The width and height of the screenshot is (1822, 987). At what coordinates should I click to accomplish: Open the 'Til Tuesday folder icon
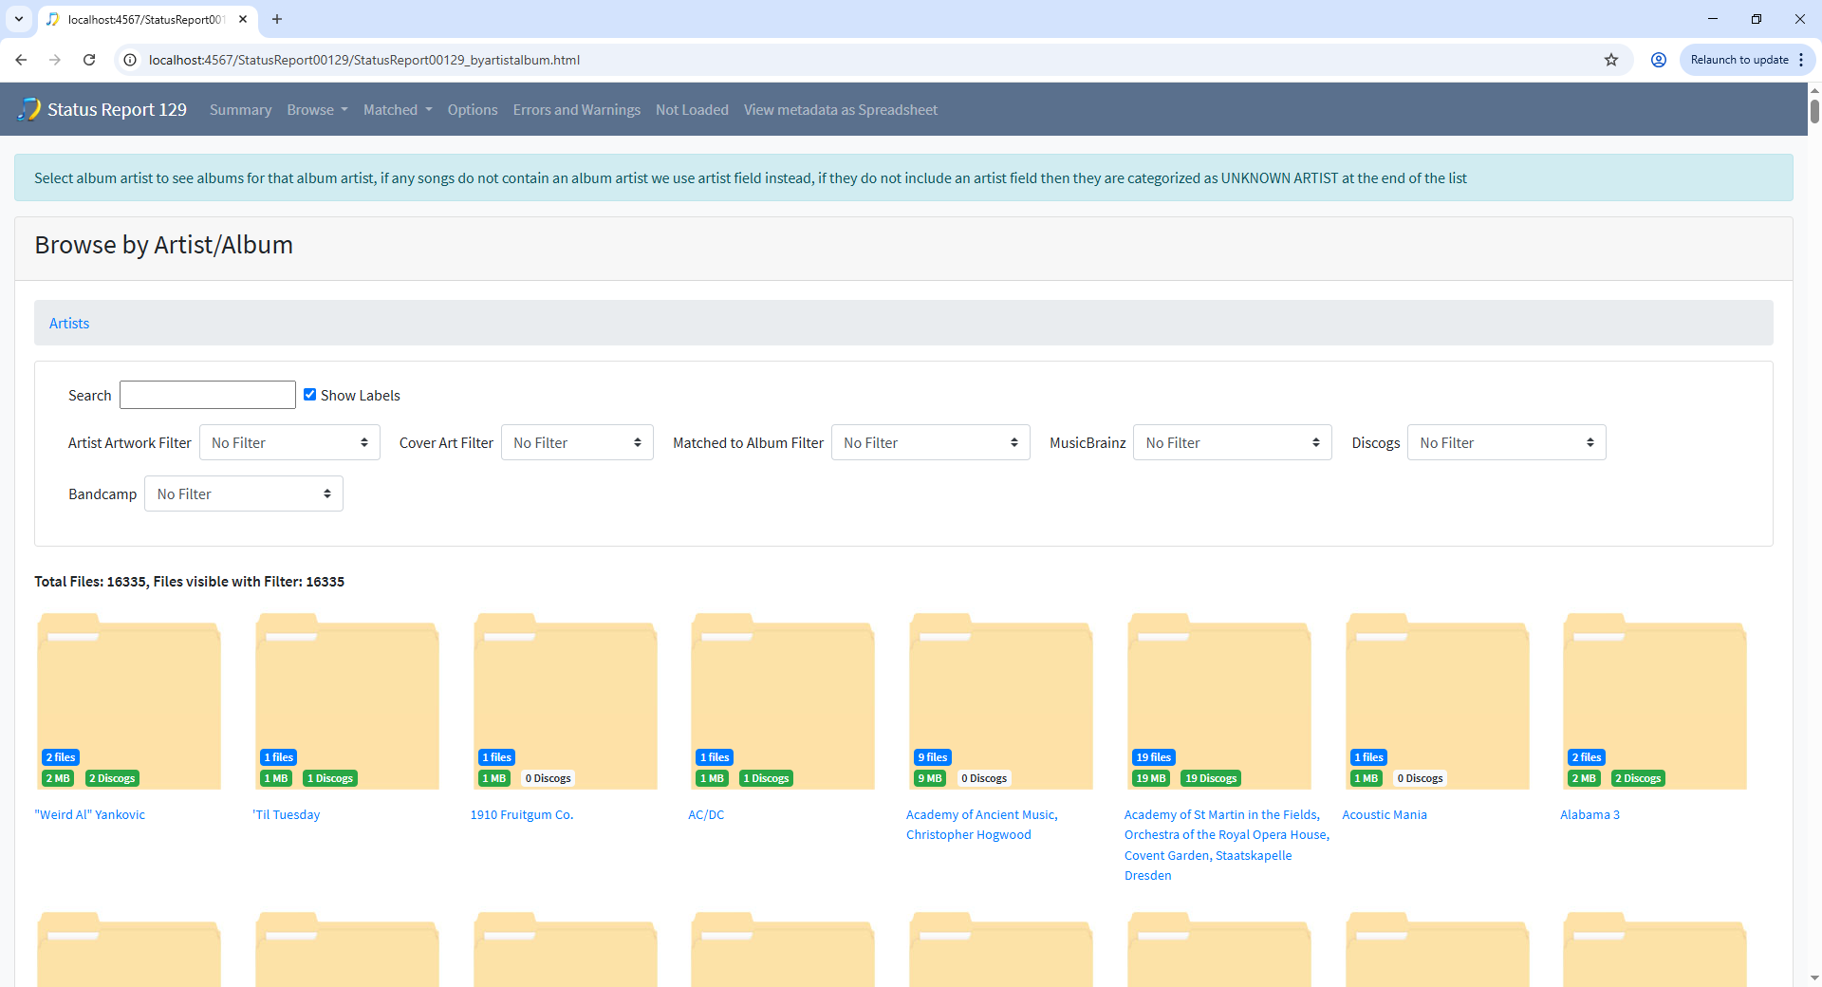(347, 700)
